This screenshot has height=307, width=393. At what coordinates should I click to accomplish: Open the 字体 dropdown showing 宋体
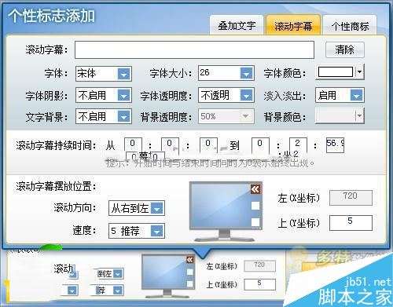(x=104, y=73)
